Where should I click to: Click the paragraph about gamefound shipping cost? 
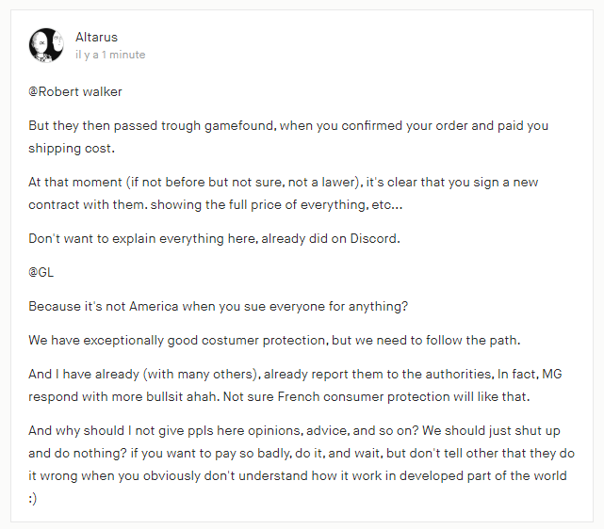click(x=288, y=136)
